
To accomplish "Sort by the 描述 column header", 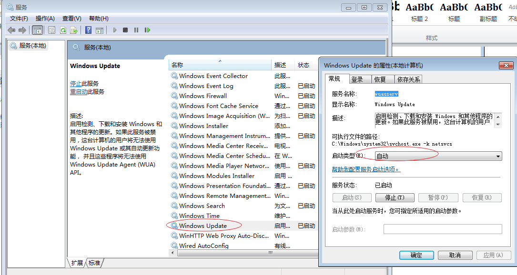I will [x=283, y=65].
